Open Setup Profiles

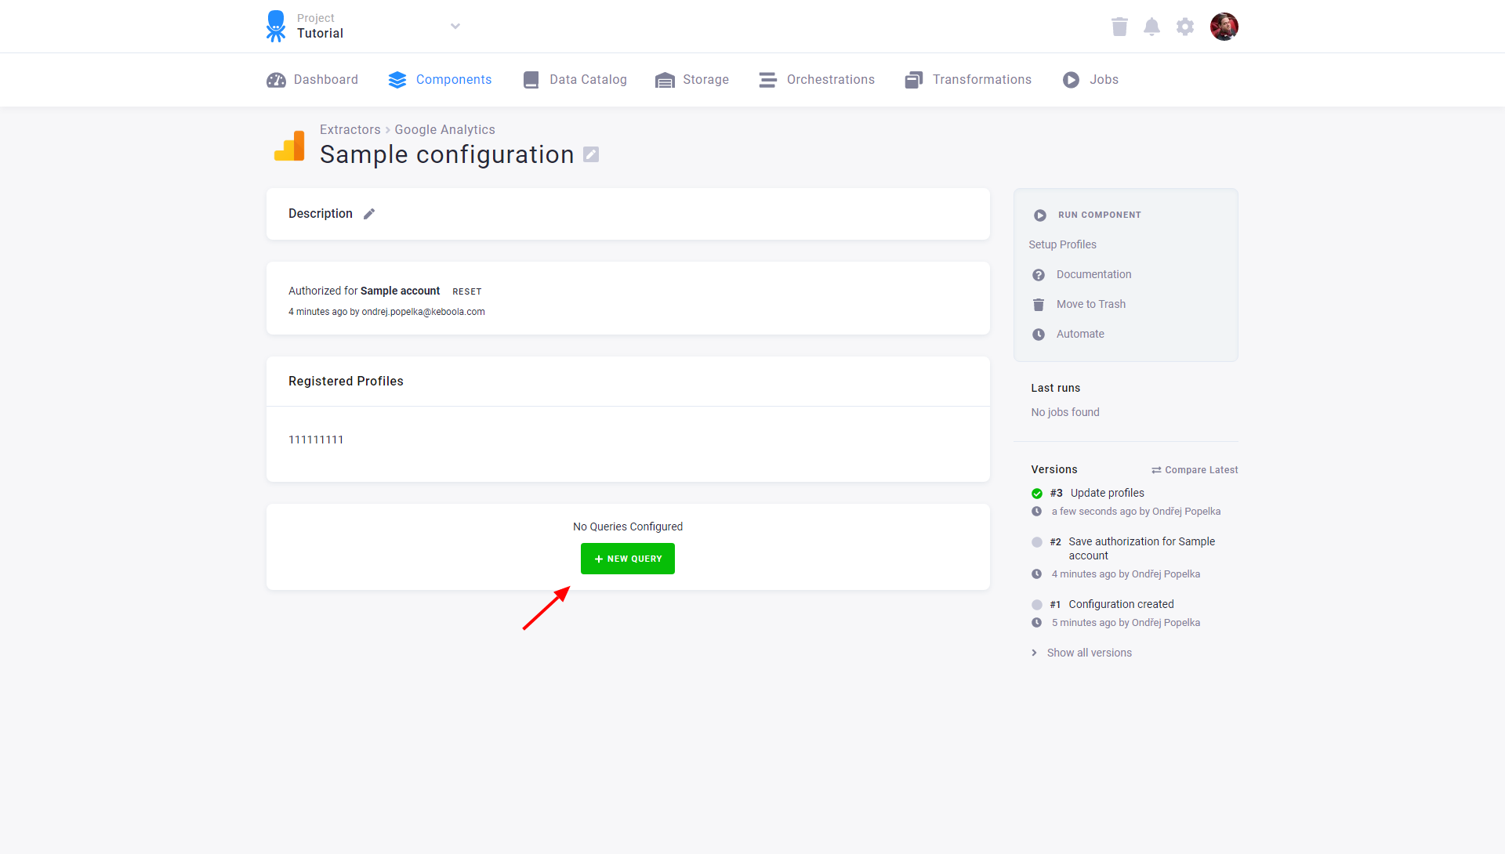point(1062,244)
